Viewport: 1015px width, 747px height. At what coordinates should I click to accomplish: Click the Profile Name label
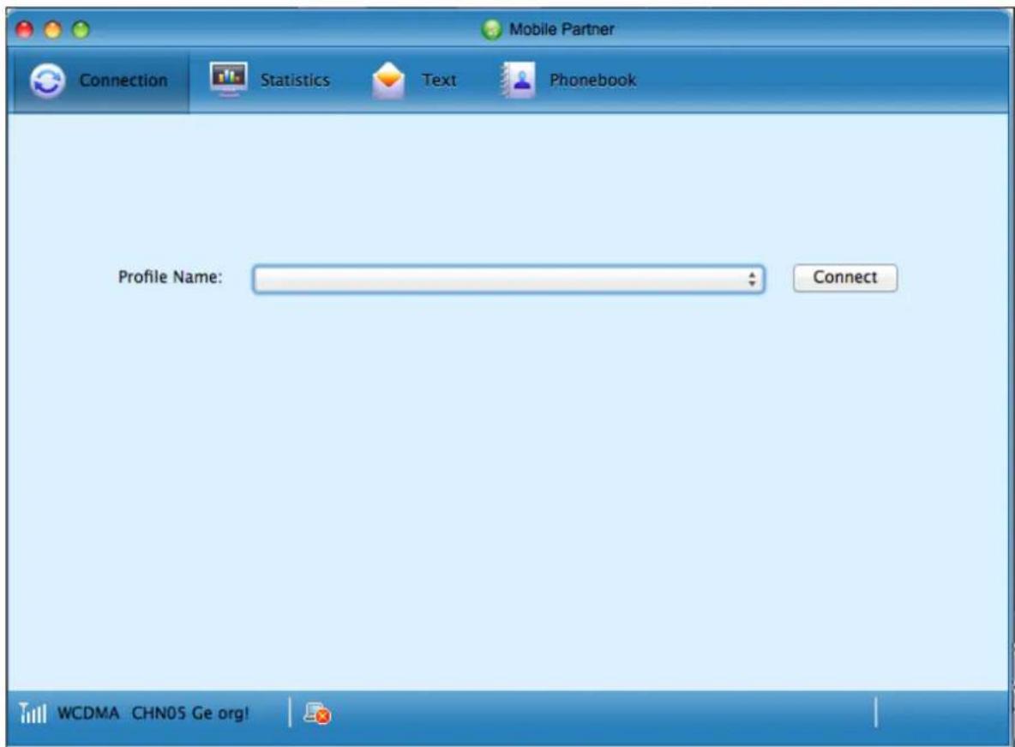click(171, 277)
